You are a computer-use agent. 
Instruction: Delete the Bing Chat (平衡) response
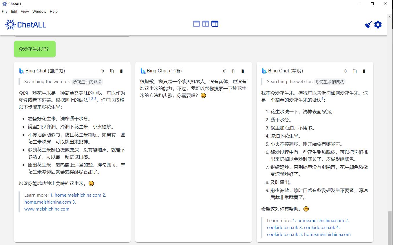[243, 71]
